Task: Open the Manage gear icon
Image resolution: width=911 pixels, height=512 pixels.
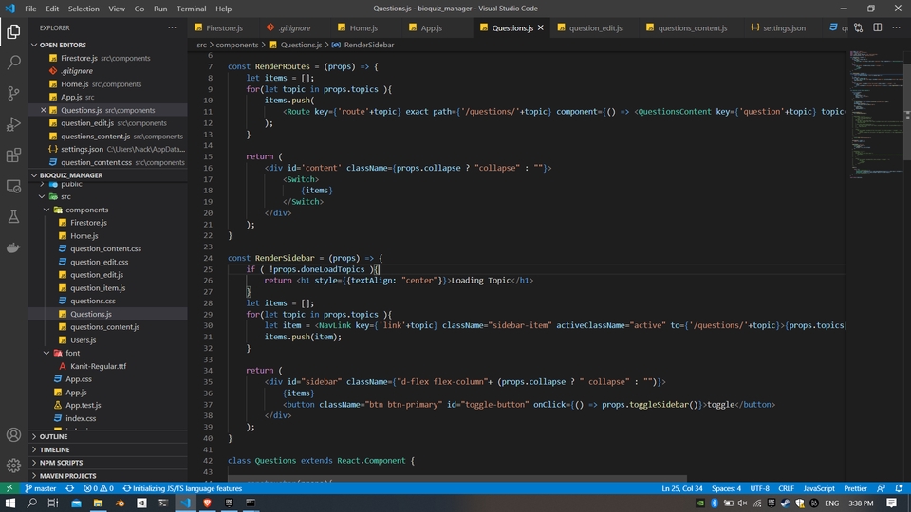Action: pyautogui.click(x=13, y=465)
